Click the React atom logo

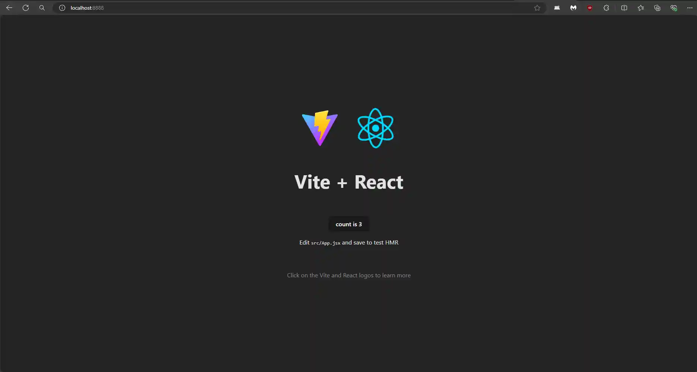point(376,128)
